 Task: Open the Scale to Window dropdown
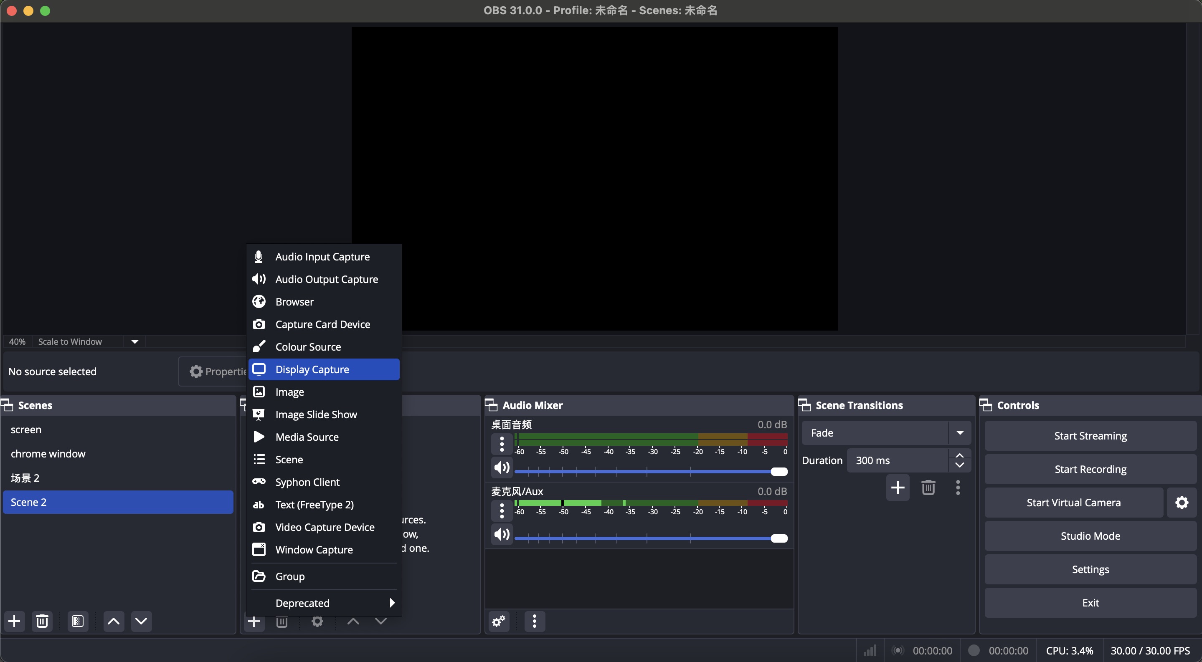pyautogui.click(x=135, y=342)
